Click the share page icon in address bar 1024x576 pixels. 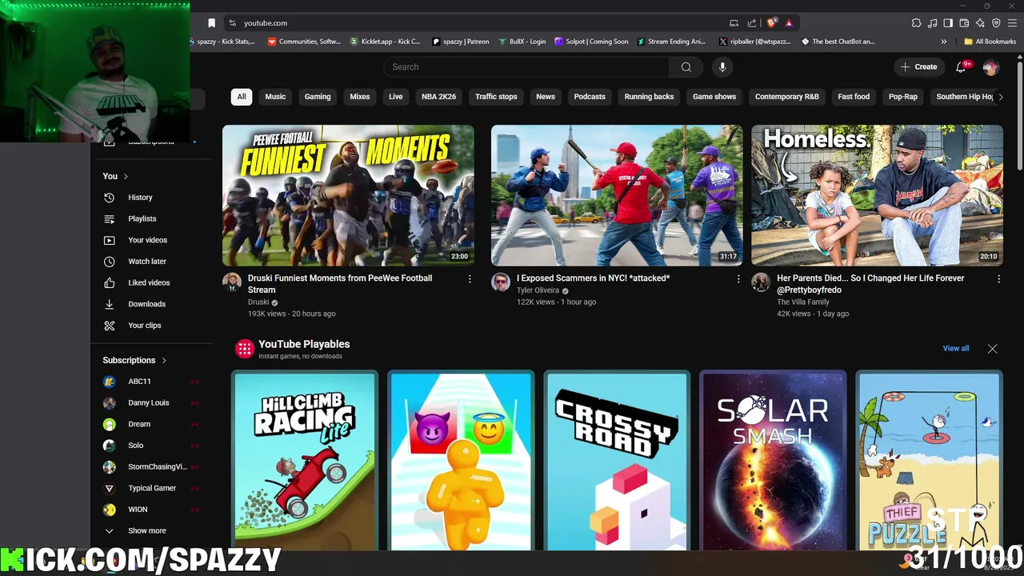(x=752, y=23)
